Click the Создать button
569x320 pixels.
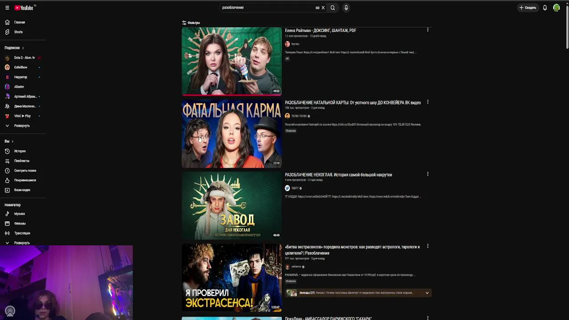(528, 8)
